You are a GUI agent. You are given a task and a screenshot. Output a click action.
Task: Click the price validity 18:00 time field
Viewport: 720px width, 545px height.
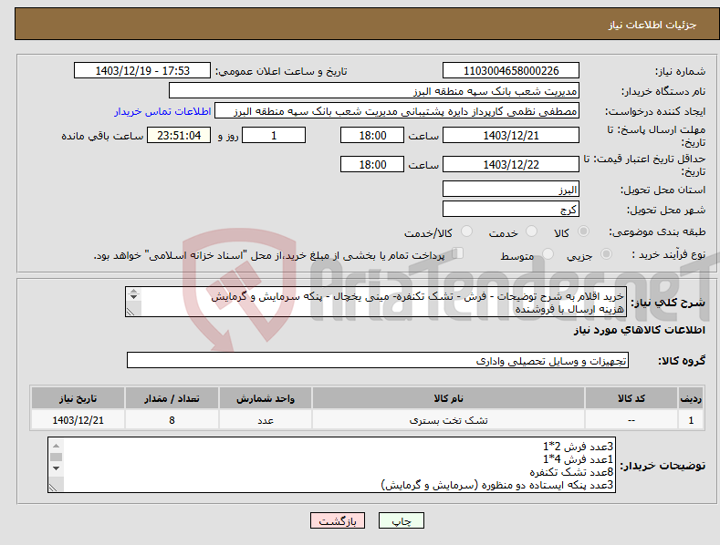[372, 164]
